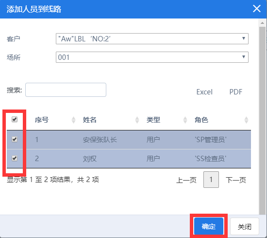Export the table to Excel
The height and width of the screenshot is (238, 267).
(204, 92)
